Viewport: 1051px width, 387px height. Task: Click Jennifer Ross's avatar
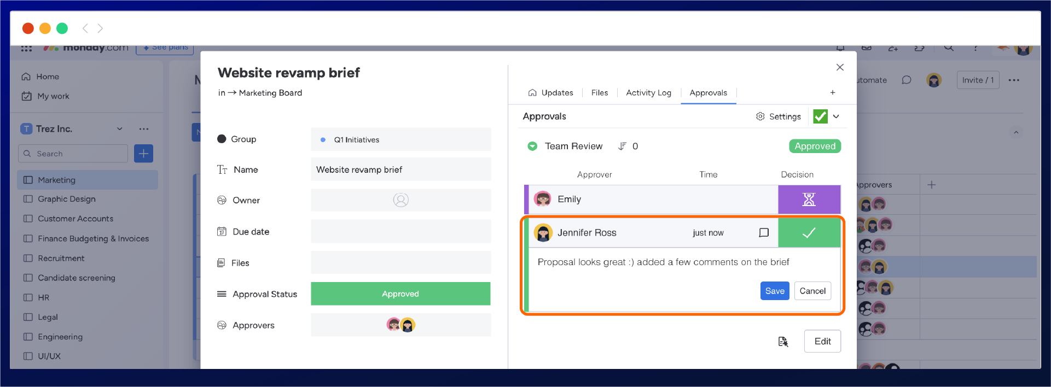(x=543, y=233)
